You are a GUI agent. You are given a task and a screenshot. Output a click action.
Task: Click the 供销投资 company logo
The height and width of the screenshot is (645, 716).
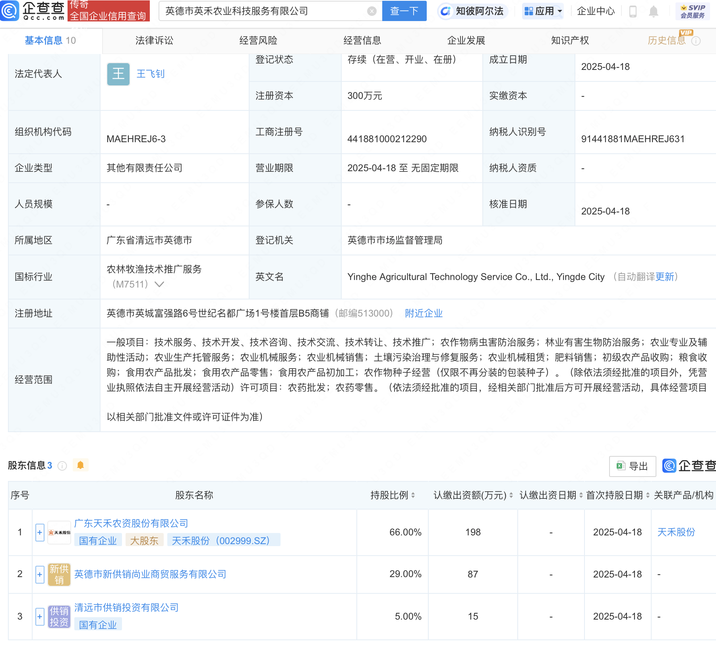click(x=59, y=616)
